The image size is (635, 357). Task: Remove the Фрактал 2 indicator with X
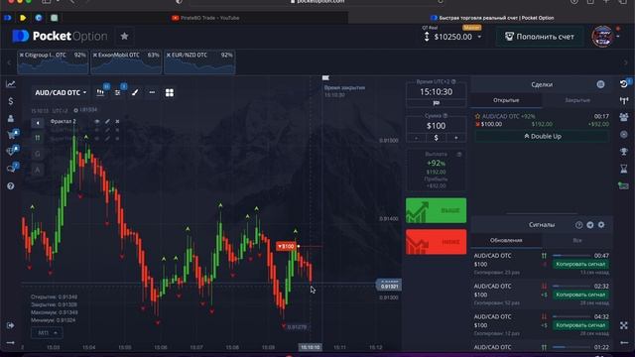117,121
